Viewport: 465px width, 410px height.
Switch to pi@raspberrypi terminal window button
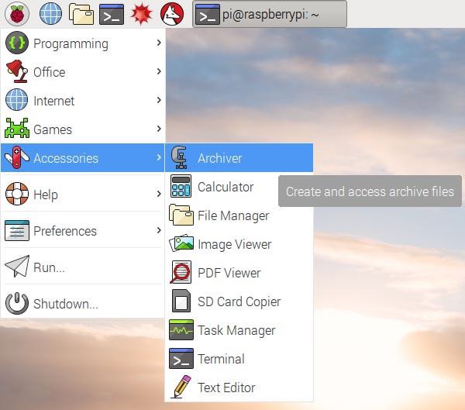click(269, 14)
